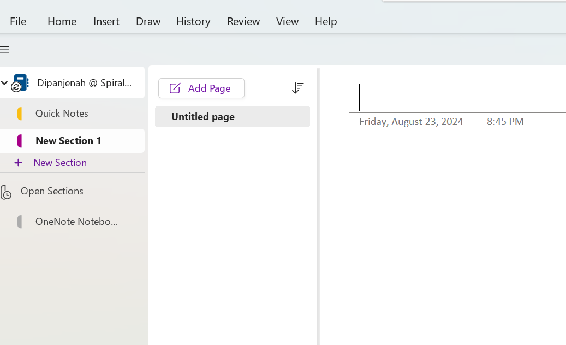Switch to the Insert tab
The width and height of the screenshot is (566, 345).
click(x=106, y=22)
